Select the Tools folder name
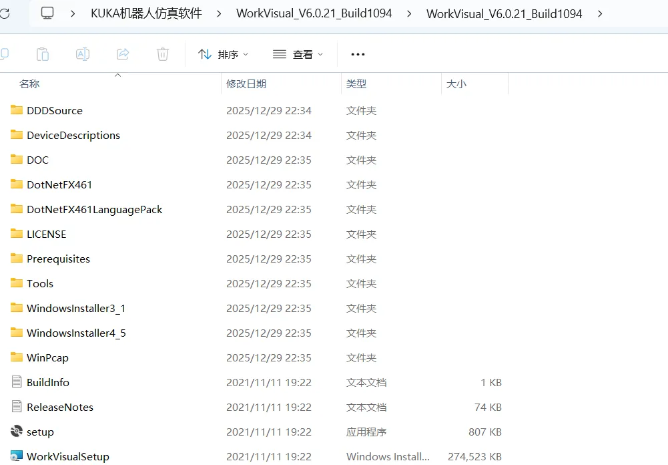This screenshot has width=668, height=465. (x=40, y=284)
